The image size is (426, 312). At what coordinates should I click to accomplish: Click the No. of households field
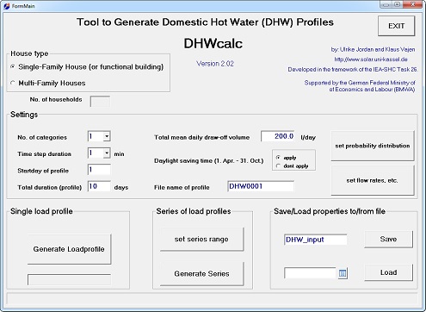tap(100, 101)
